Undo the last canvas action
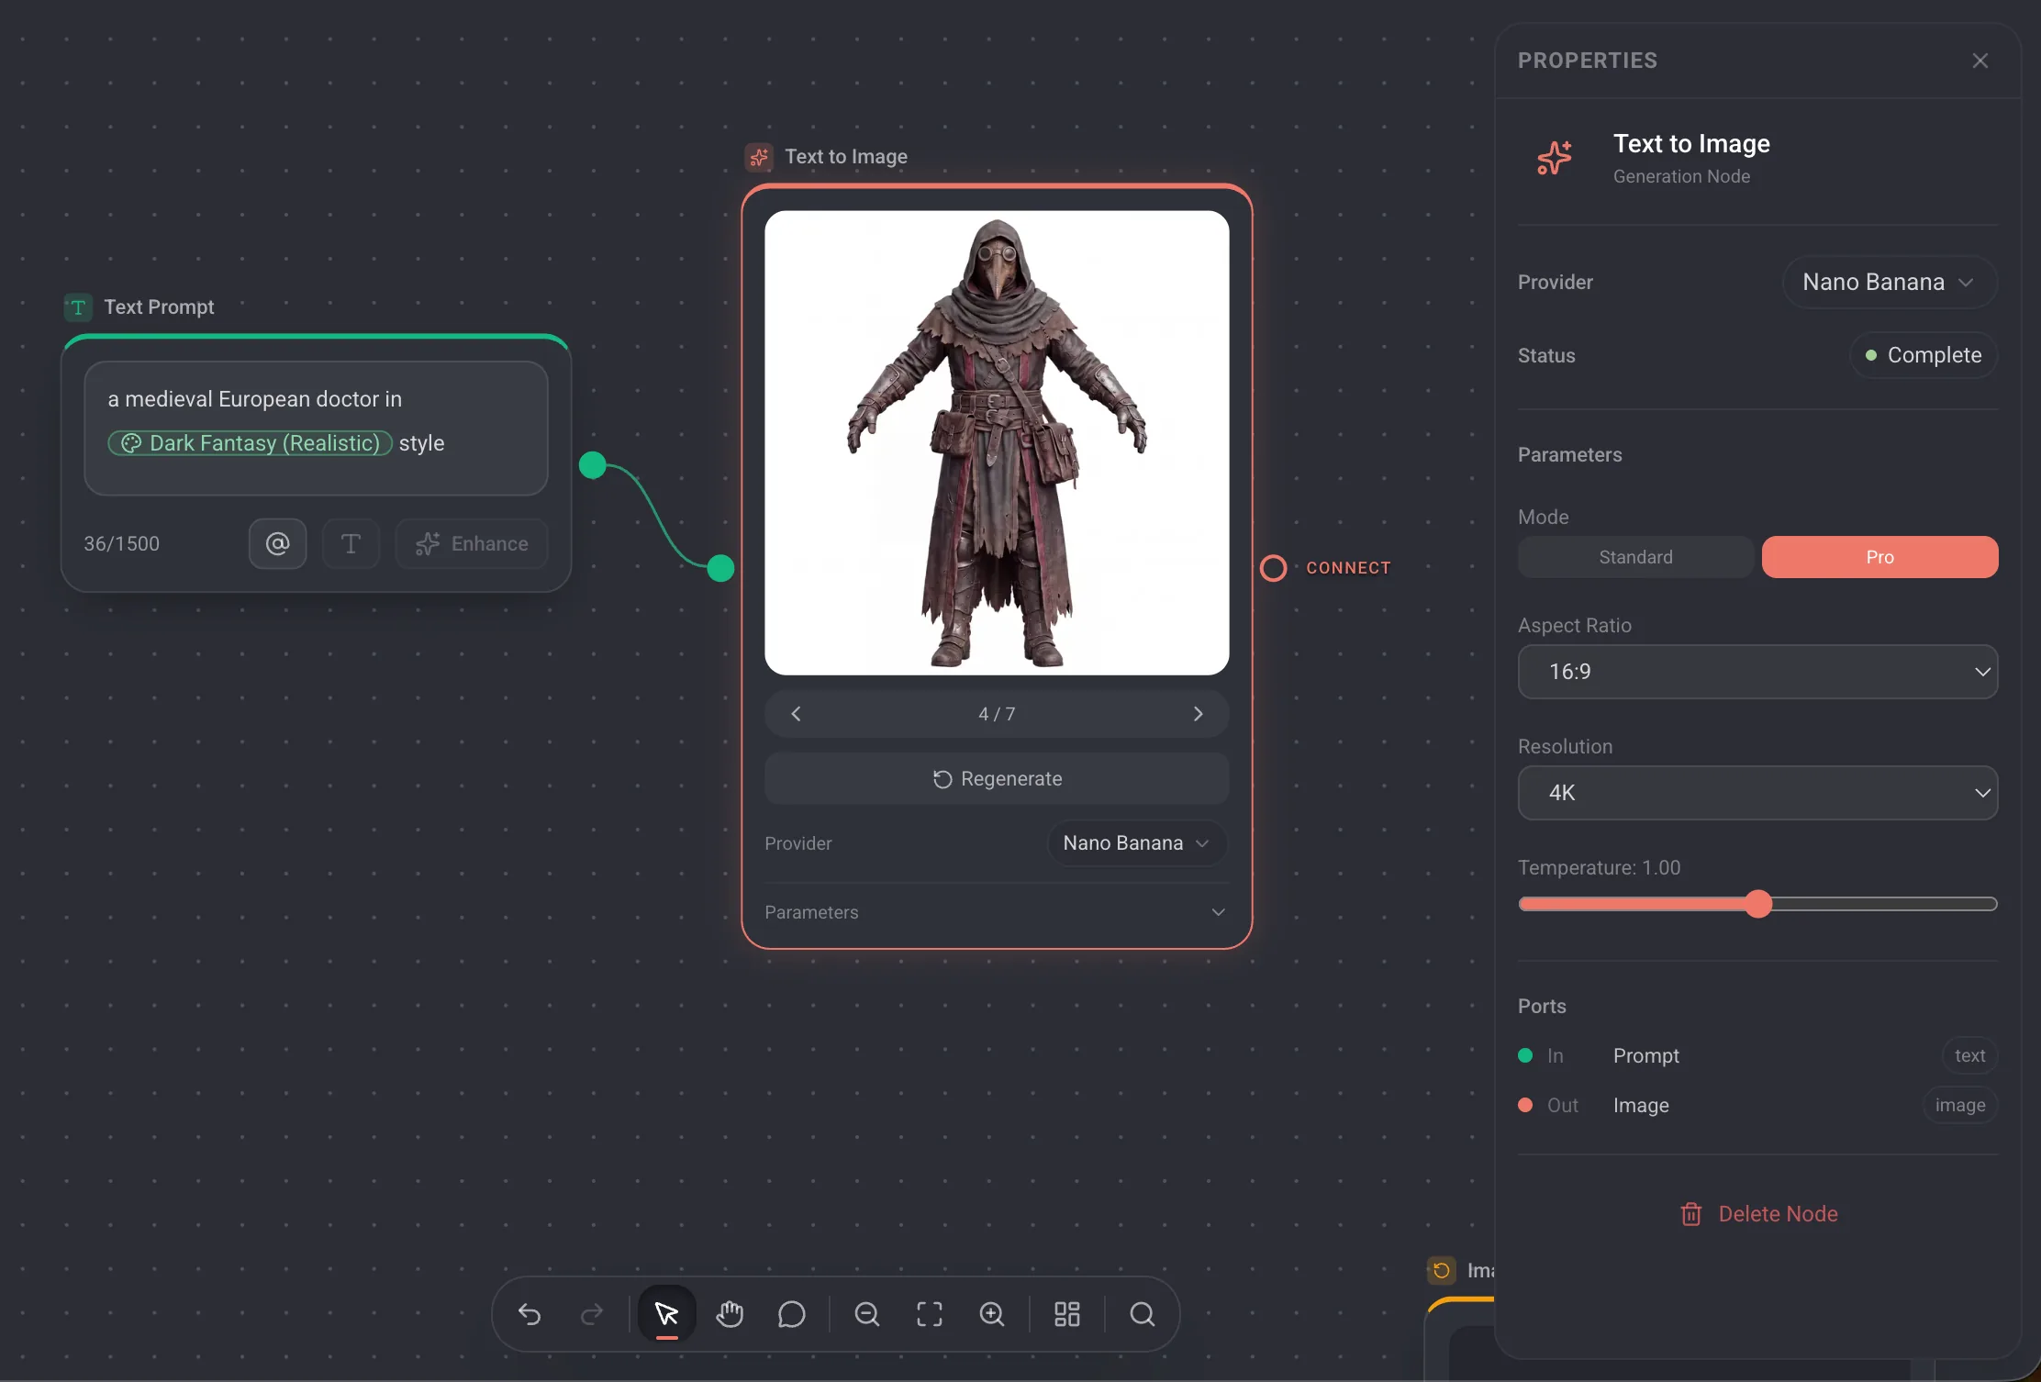This screenshot has width=2041, height=1382. (x=530, y=1314)
